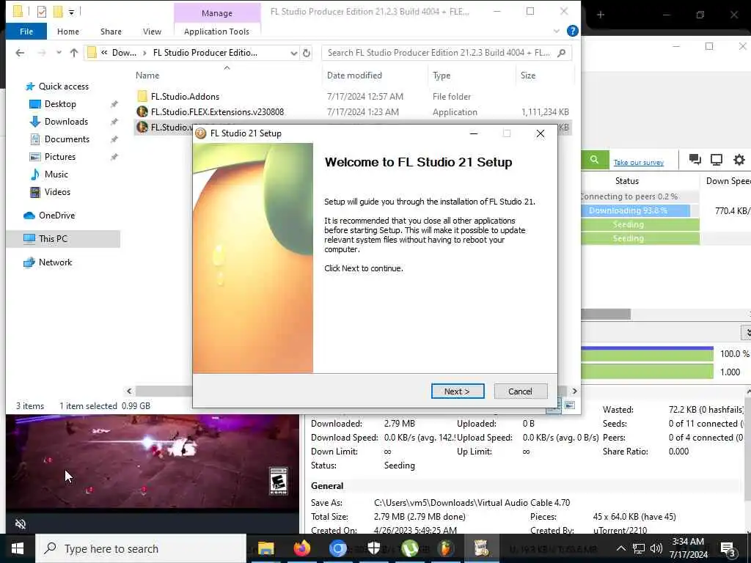The image size is (751, 563).
Task: Go back in File Explorer
Action: 20,53
